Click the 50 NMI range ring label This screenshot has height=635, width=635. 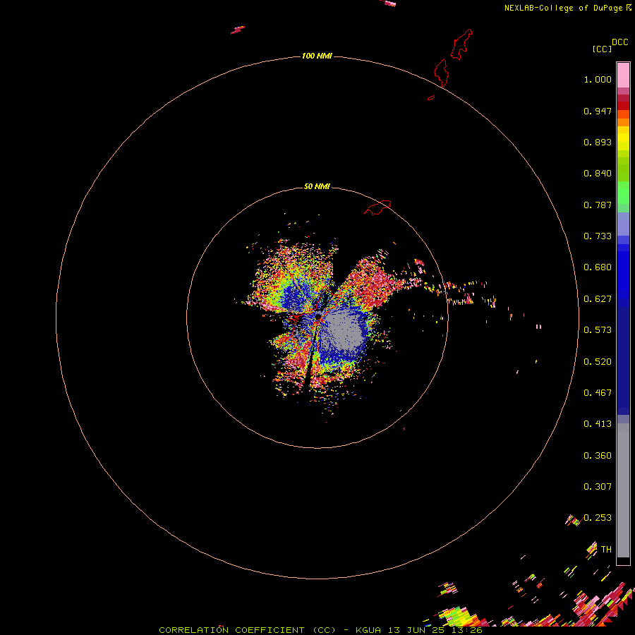tap(317, 186)
